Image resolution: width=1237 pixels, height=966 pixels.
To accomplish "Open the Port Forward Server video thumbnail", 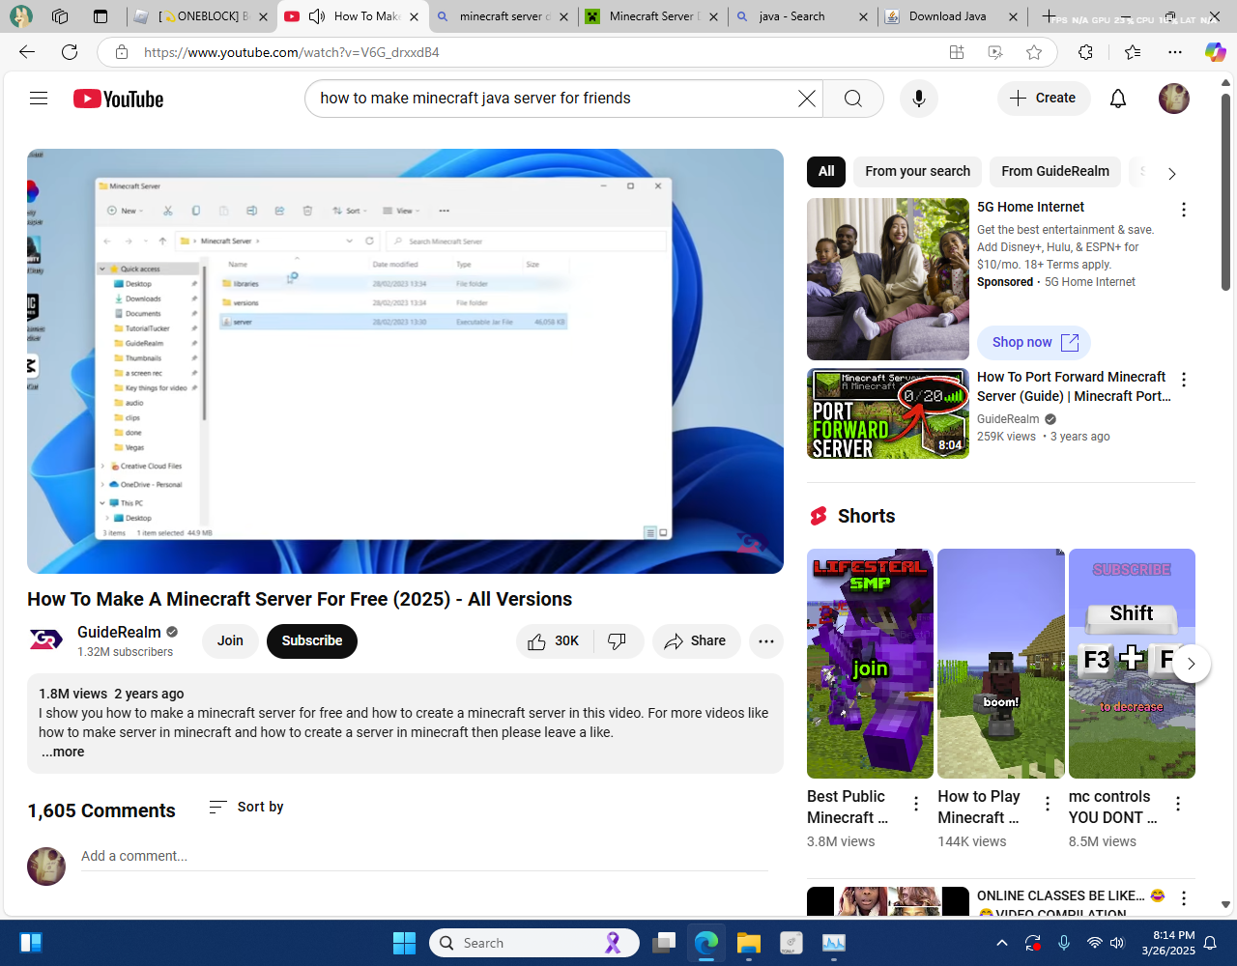I will (x=888, y=413).
